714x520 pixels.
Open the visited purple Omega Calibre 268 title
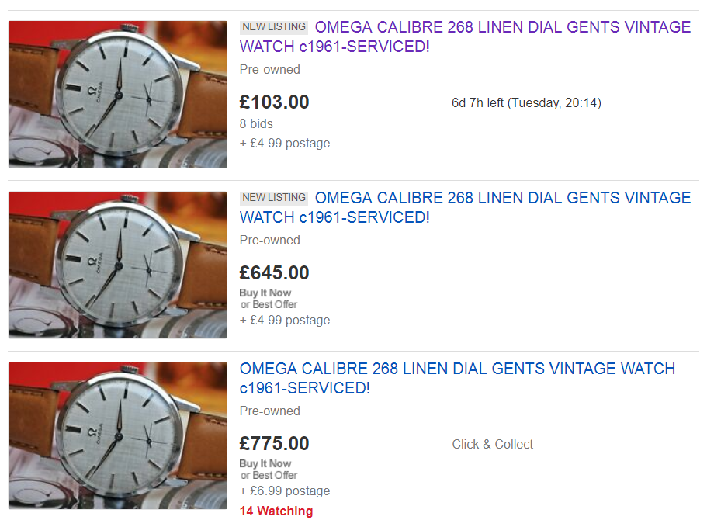(466, 36)
